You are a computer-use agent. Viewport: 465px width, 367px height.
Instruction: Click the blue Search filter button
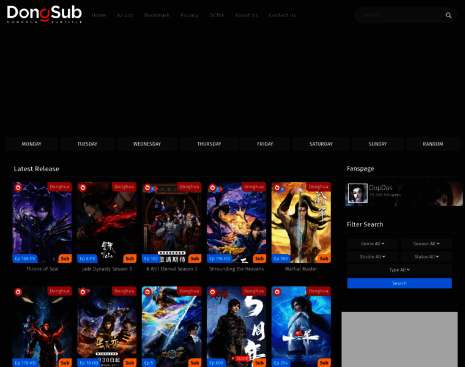[x=400, y=283]
